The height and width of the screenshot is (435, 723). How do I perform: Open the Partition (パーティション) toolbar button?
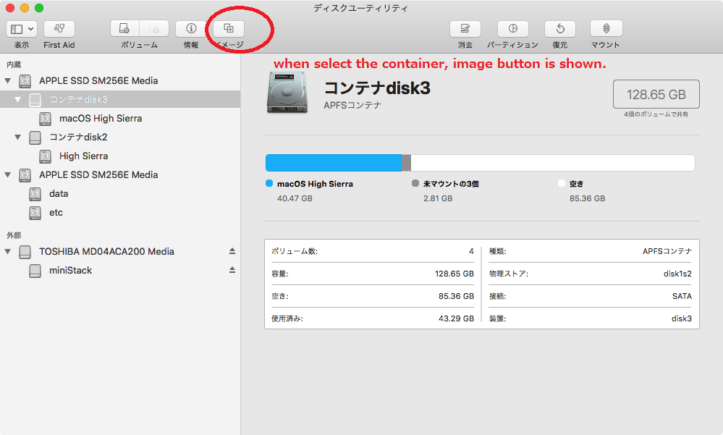pos(512,29)
